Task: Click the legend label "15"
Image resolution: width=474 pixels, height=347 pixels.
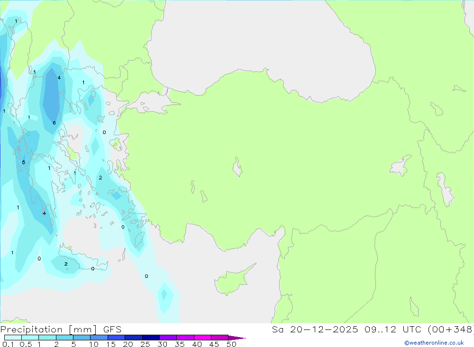Action: (x=111, y=344)
